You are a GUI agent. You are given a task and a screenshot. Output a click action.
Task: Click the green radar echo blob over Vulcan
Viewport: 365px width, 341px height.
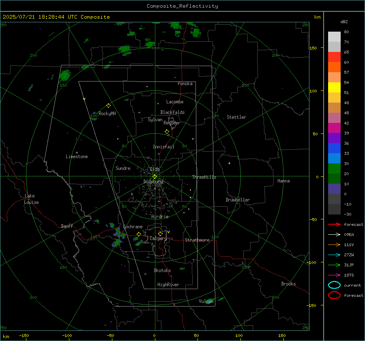tap(210, 301)
